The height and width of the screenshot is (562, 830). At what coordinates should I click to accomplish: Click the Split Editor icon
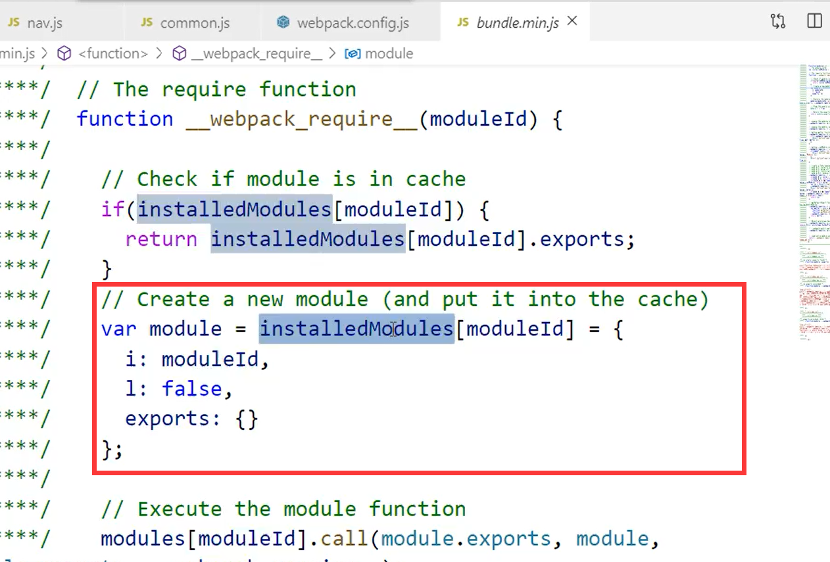tap(814, 22)
